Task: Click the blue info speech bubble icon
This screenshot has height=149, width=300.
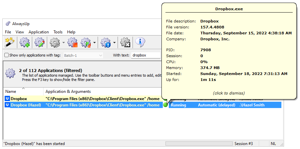Action: tap(140, 42)
